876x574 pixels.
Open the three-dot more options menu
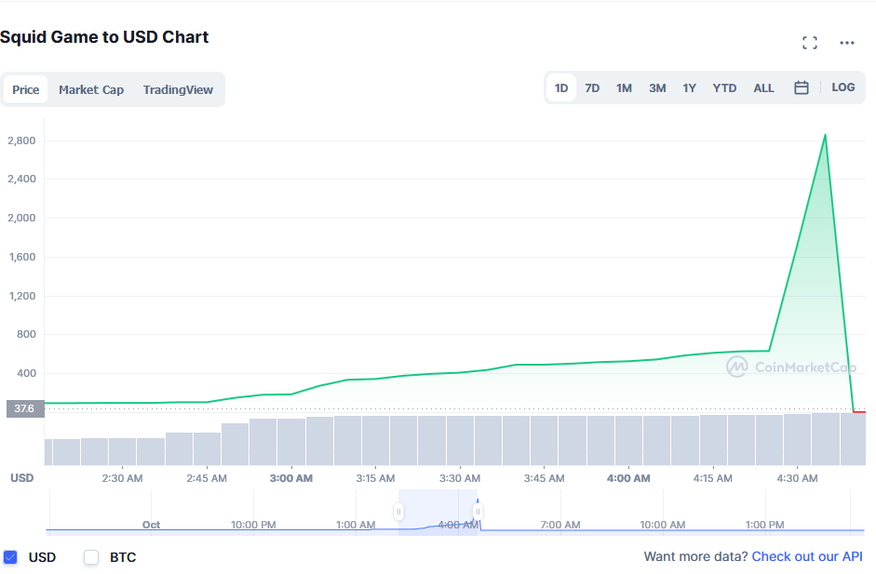click(847, 43)
